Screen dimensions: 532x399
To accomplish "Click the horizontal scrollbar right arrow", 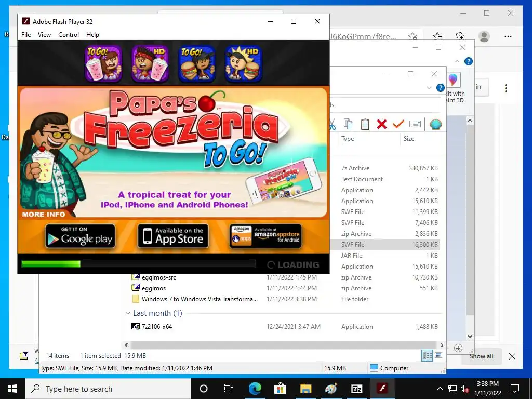I will pos(442,345).
